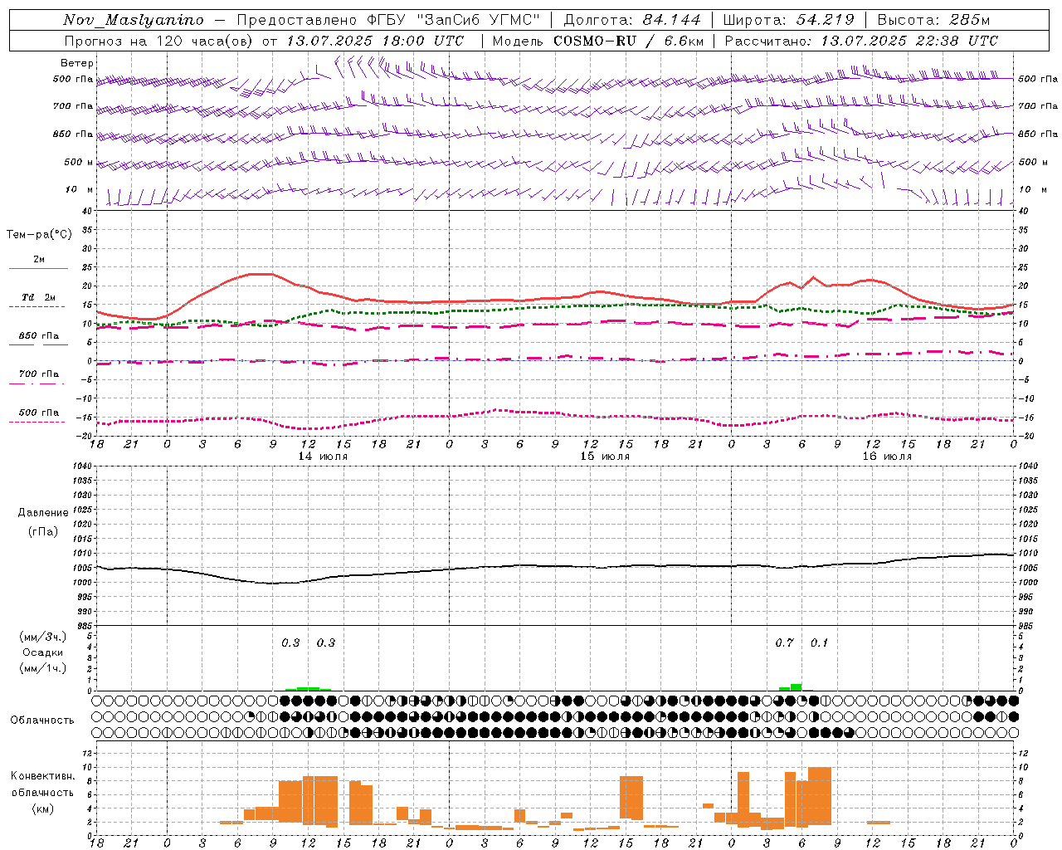The height and width of the screenshot is (850, 1062).
Task: Click the "14 июля" date label
Action: pos(323,457)
